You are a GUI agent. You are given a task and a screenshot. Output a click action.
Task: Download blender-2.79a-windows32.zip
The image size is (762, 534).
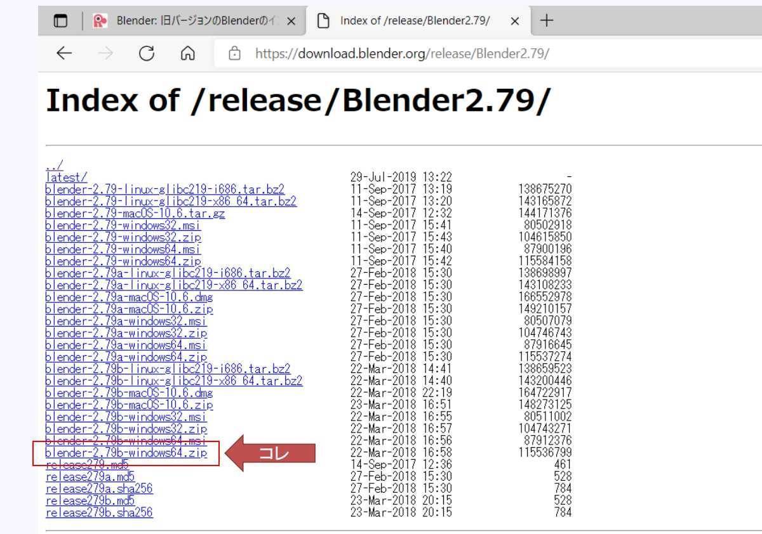coord(126,333)
